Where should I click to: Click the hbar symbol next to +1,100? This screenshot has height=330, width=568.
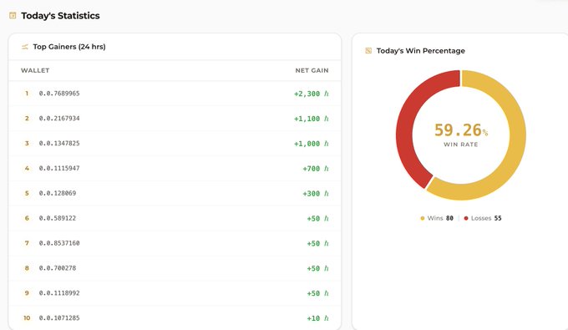point(327,119)
